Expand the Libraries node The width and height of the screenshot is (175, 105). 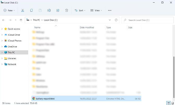[2, 58]
